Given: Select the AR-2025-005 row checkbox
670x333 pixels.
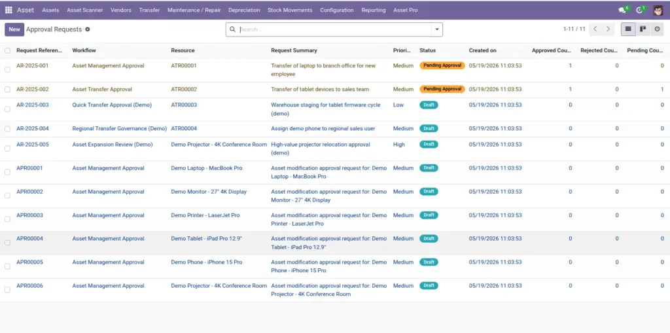Looking at the screenshot, I should pyautogui.click(x=7, y=149).
